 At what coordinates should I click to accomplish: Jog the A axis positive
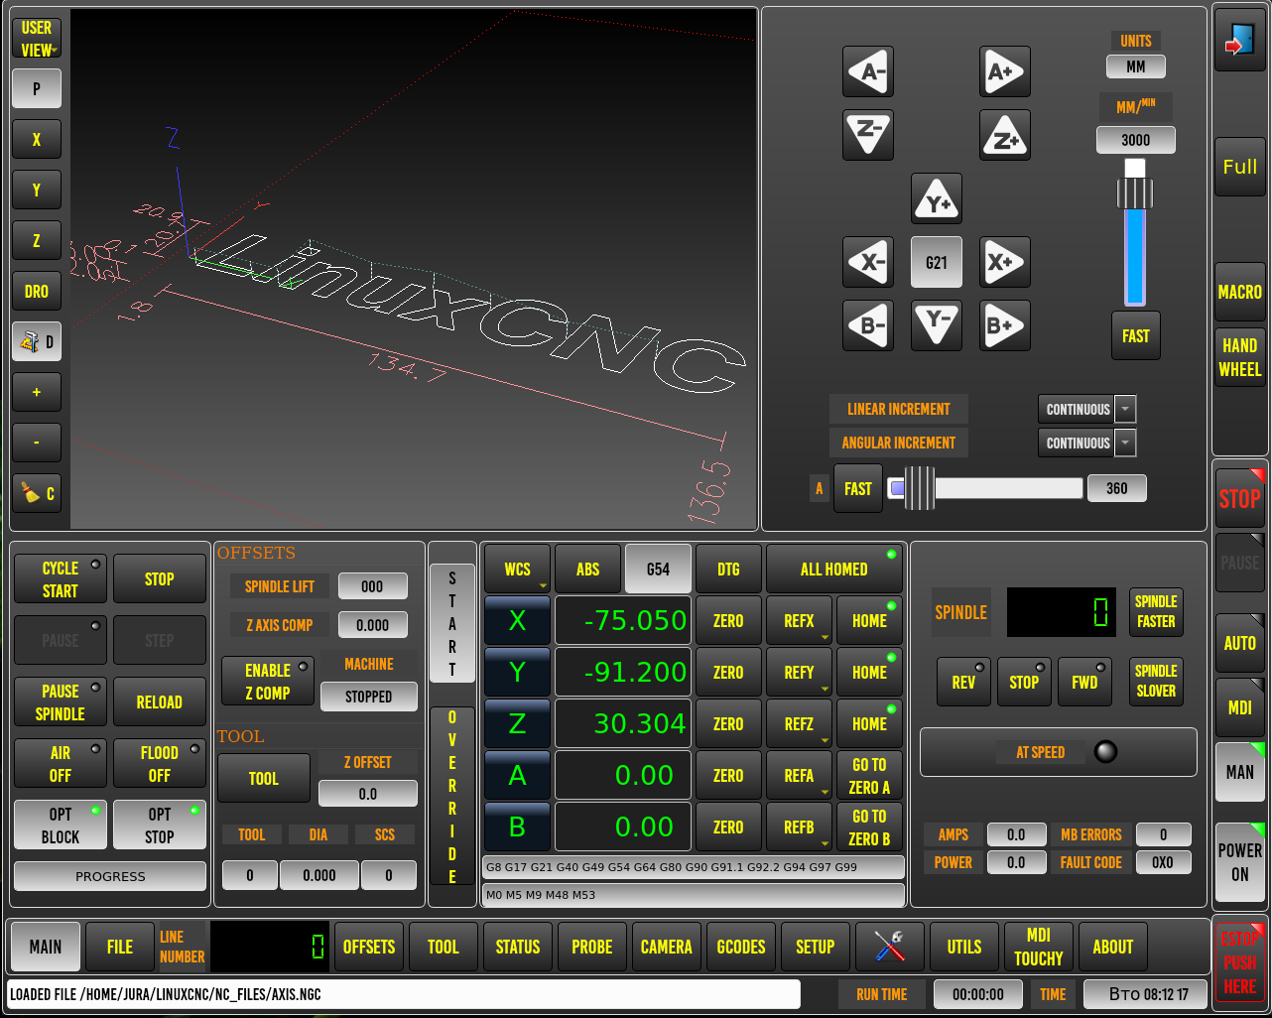click(x=1005, y=71)
